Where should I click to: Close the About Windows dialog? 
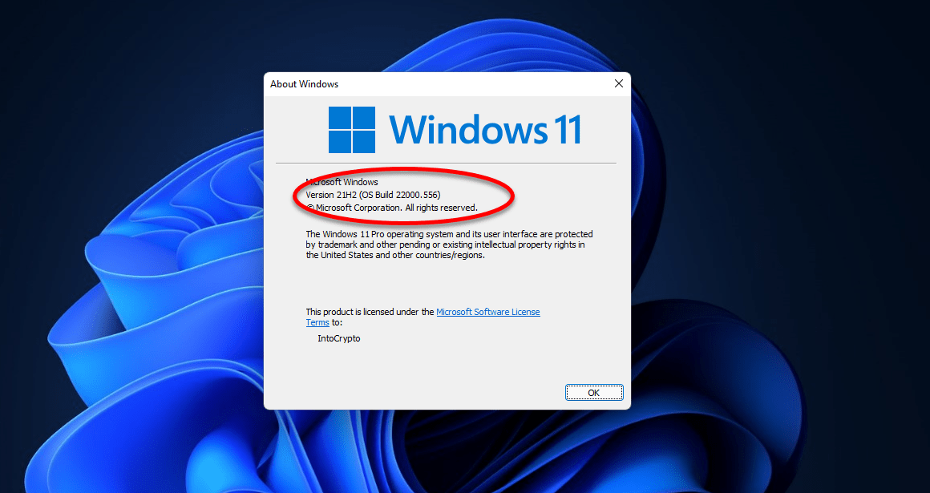(619, 83)
